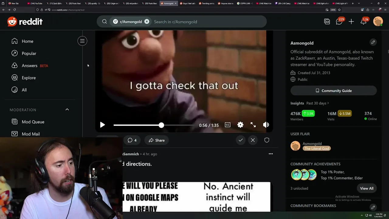Open a new browser tab with plus

tap(353, 3)
